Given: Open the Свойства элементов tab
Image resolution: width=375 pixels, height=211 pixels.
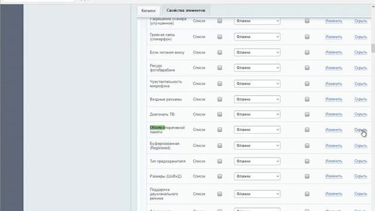Looking at the screenshot, I should (x=186, y=11).
